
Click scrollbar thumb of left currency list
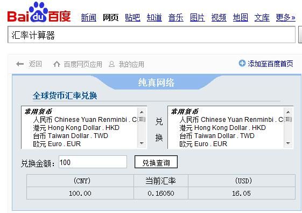(x=142, y=119)
